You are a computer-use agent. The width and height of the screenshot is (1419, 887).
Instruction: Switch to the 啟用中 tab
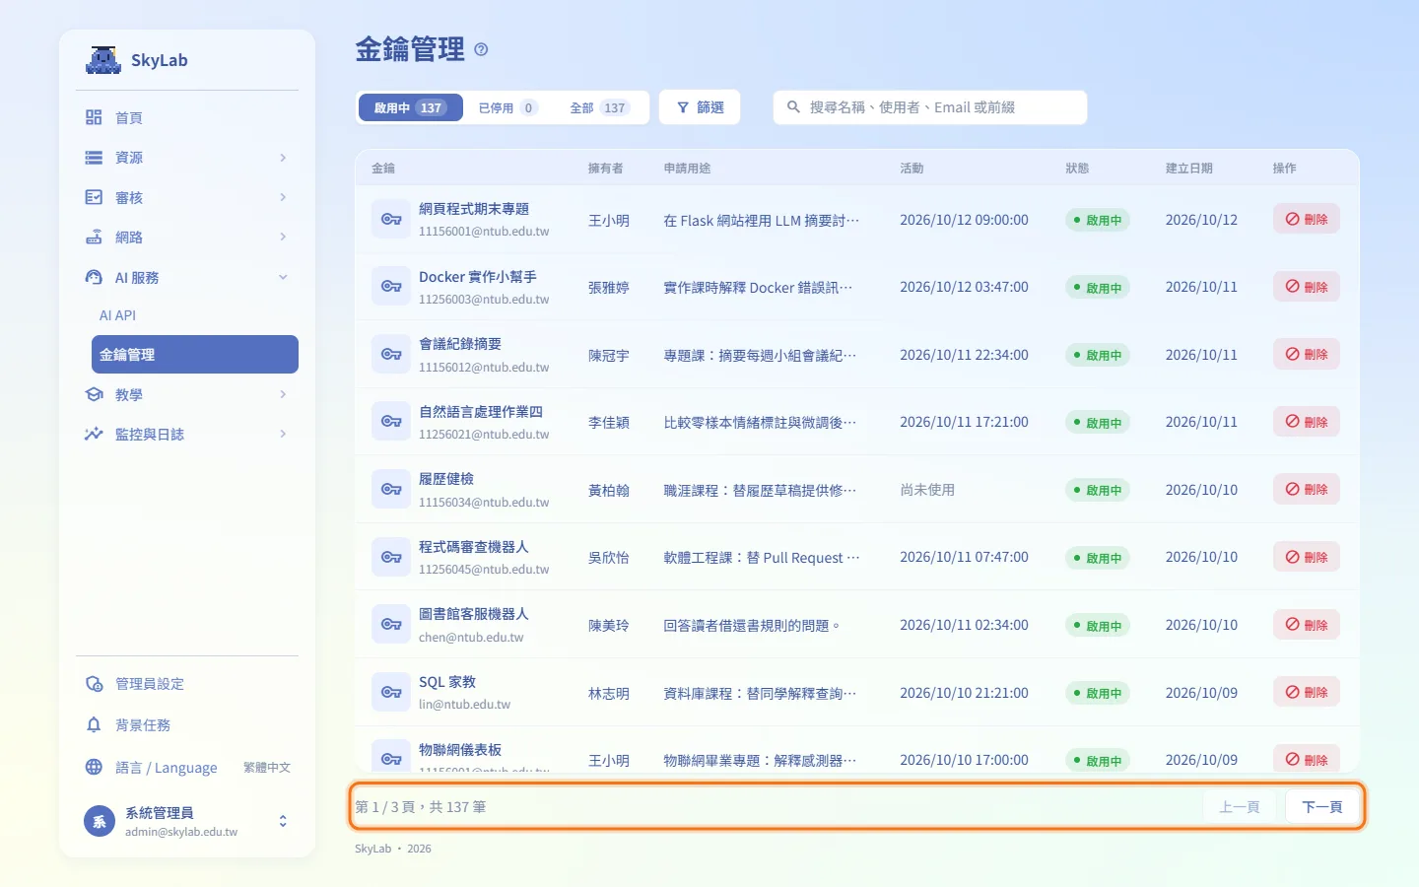click(410, 107)
